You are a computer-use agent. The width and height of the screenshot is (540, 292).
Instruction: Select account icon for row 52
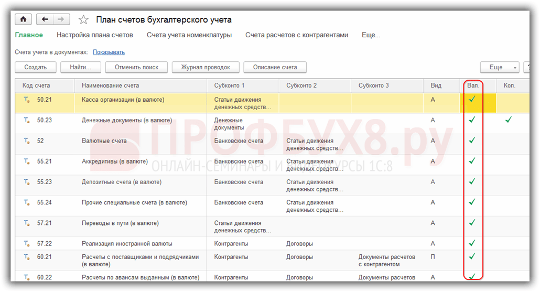(x=27, y=141)
